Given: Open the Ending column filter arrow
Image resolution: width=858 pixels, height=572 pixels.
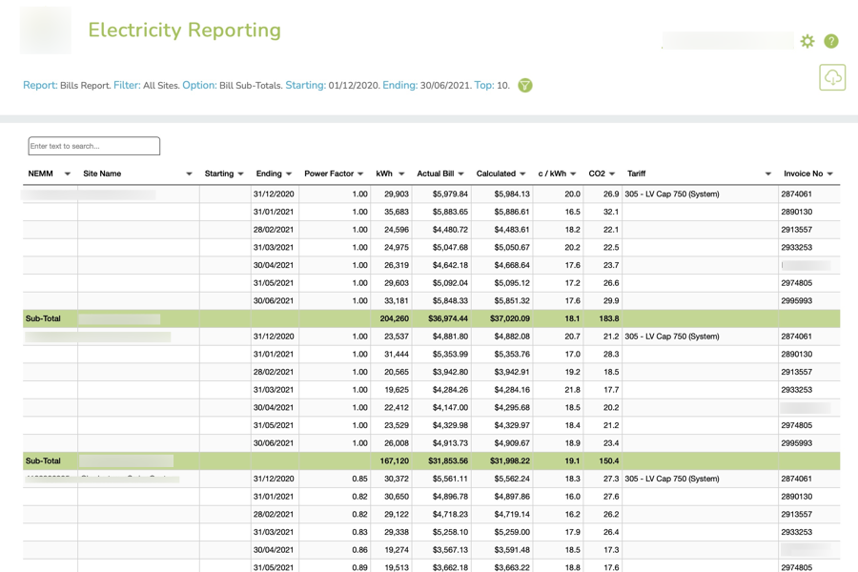Looking at the screenshot, I should click(x=289, y=174).
